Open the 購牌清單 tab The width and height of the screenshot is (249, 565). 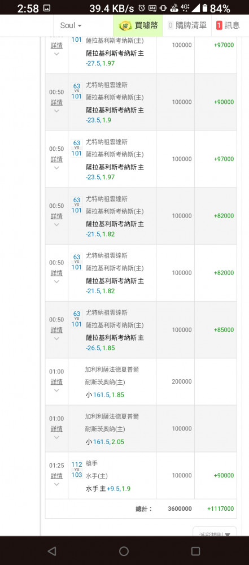click(x=187, y=25)
